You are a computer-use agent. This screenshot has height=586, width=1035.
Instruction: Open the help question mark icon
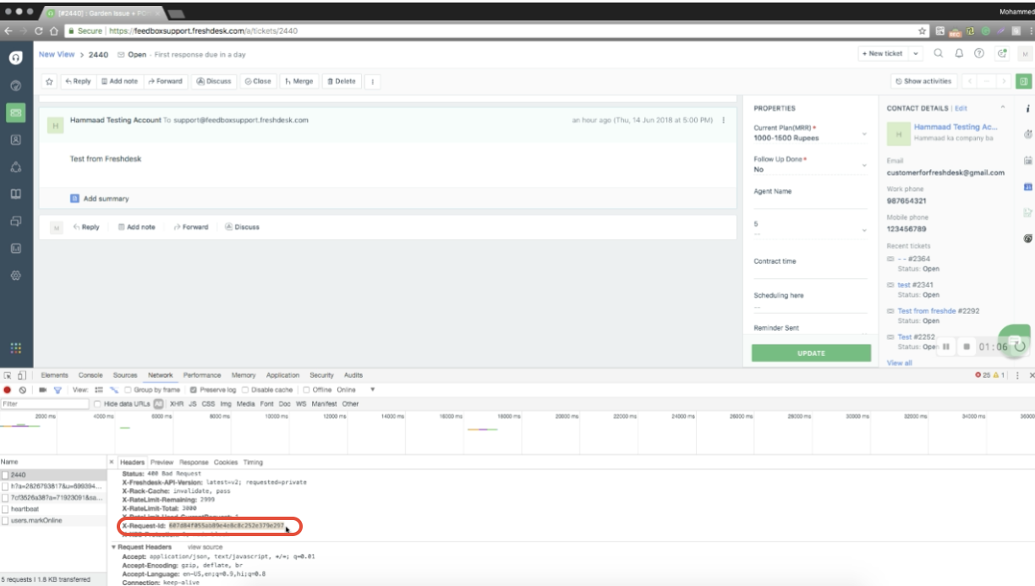[x=979, y=53]
